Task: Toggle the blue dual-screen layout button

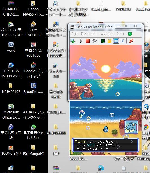Action: point(116,41)
